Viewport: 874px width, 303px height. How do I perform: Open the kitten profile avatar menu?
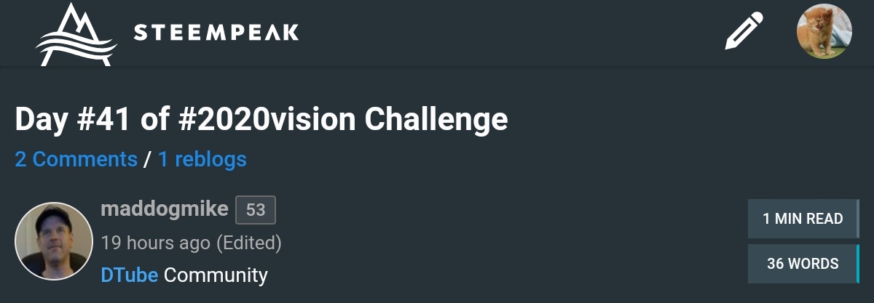(x=824, y=32)
